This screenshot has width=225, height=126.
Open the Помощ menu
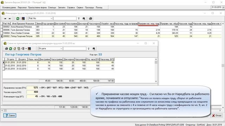pyautogui.click(x=99, y=7)
